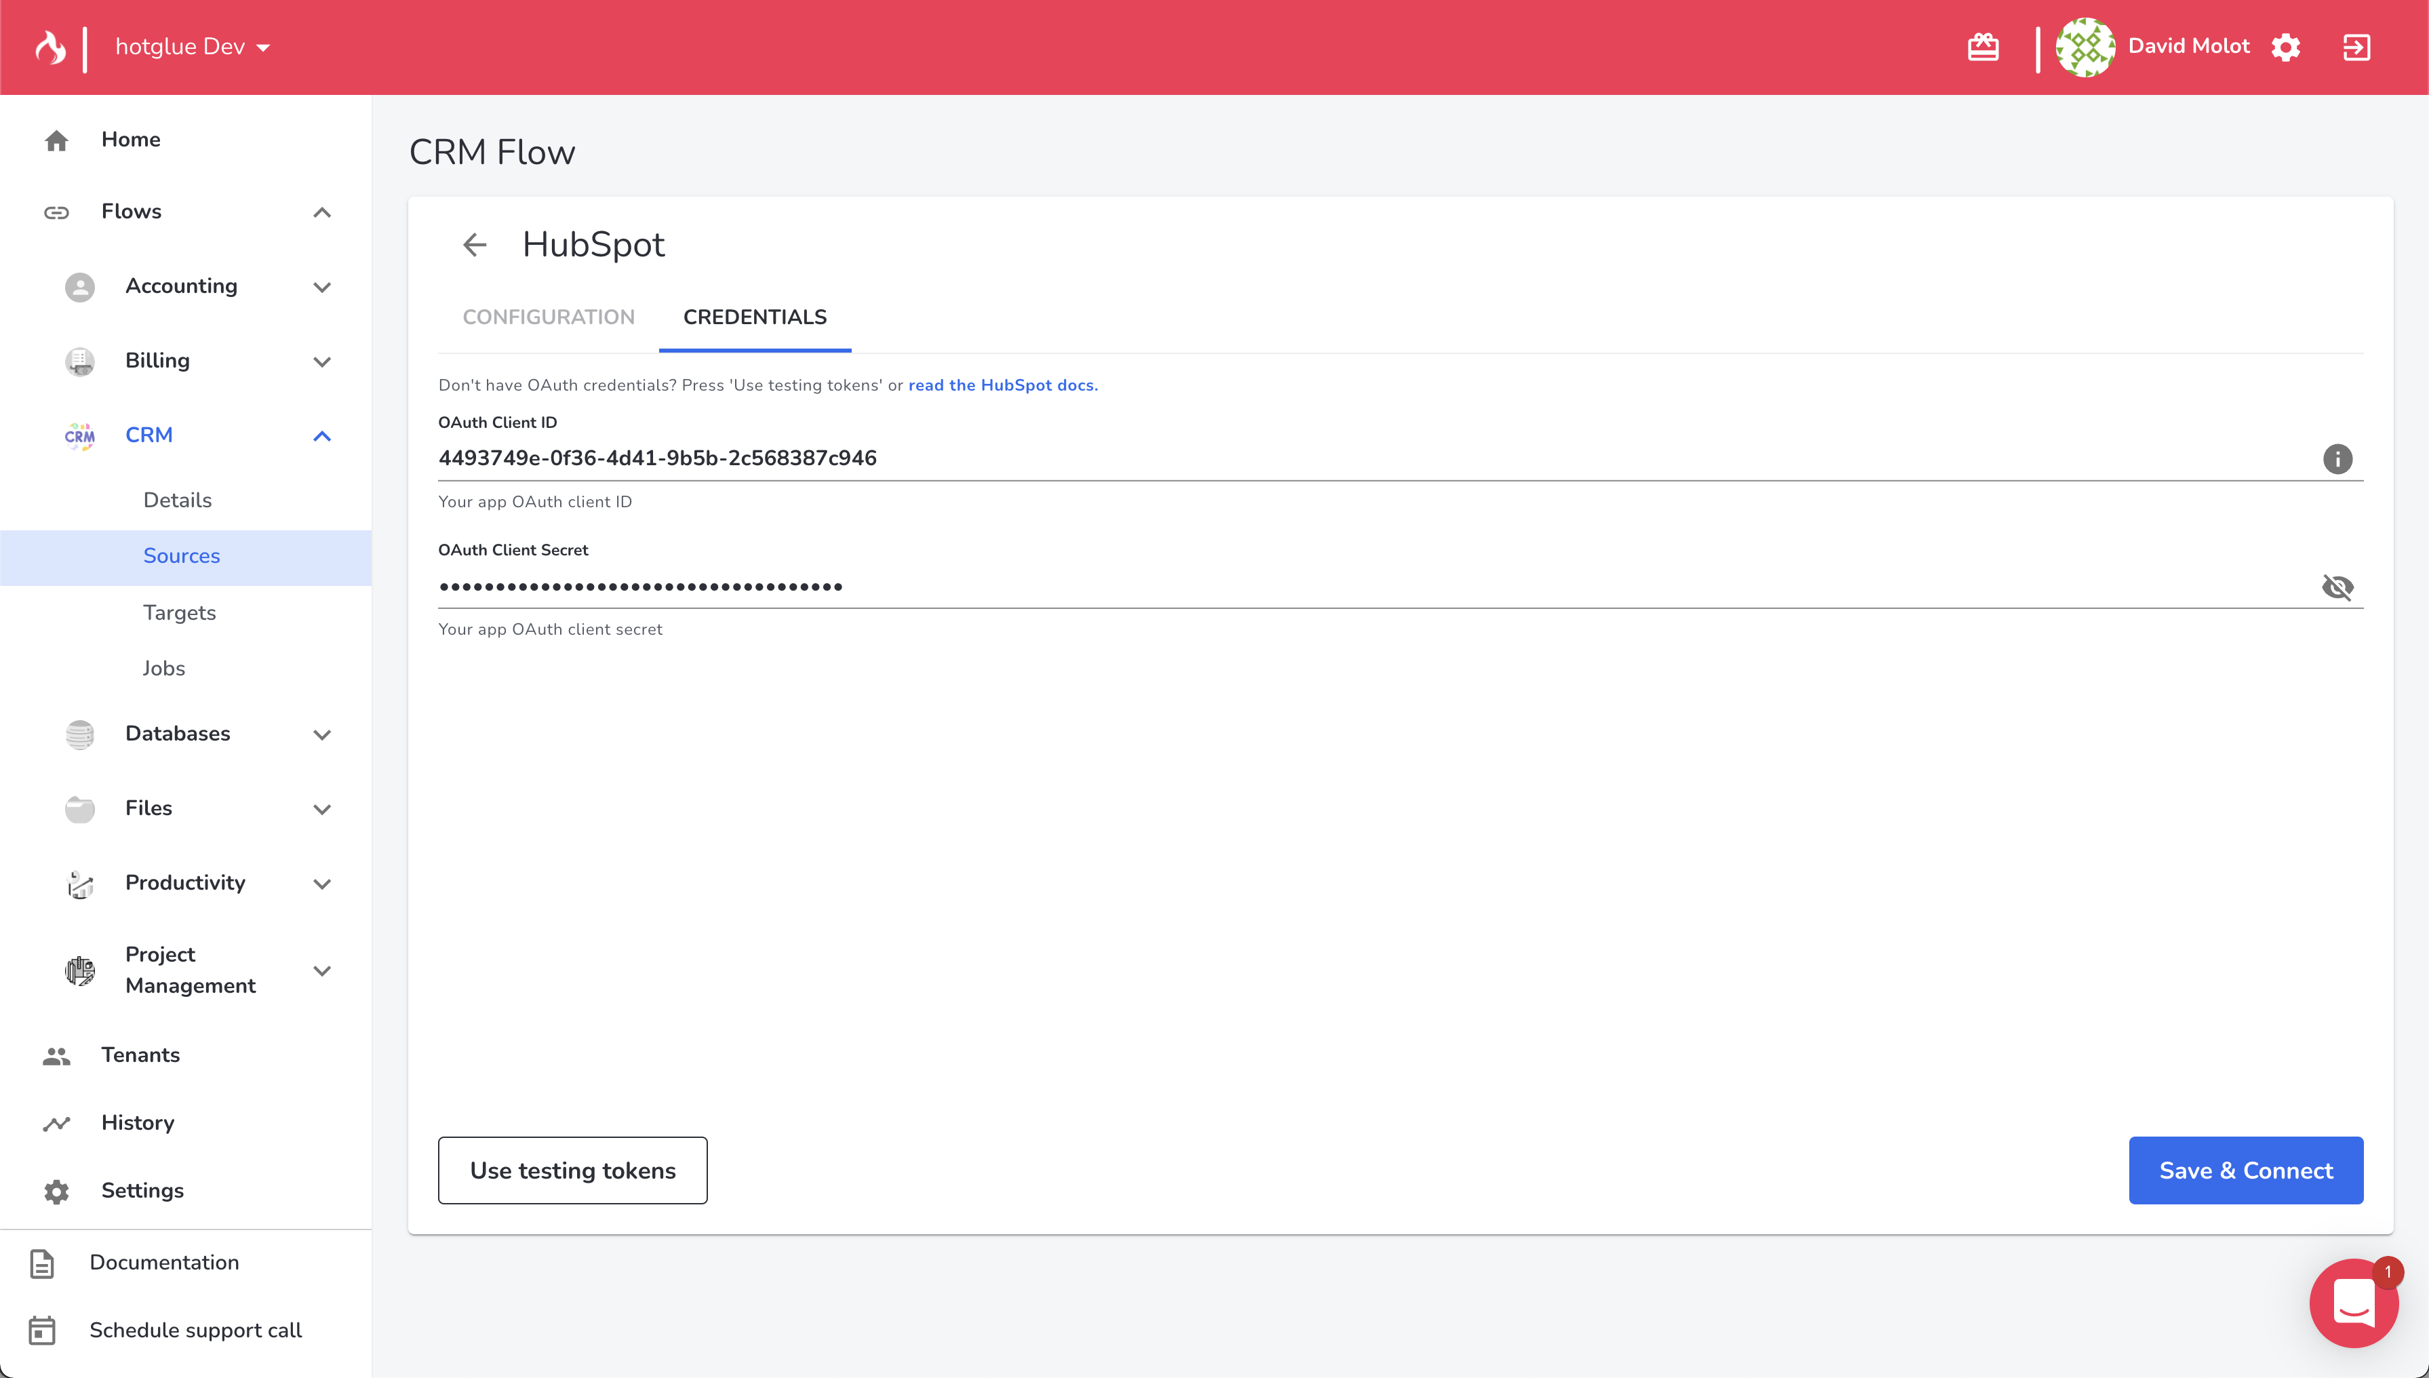Open the gift/what's new icon

click(1982, 46)
